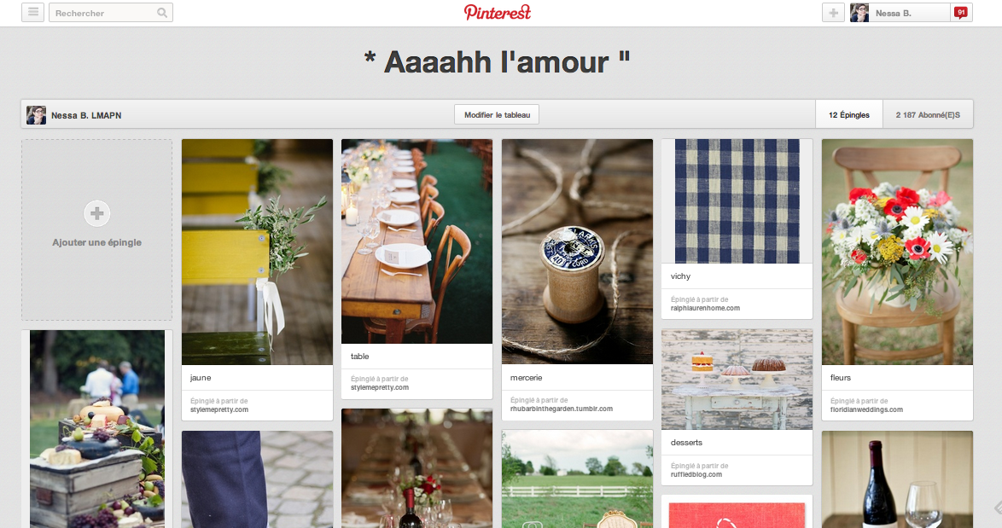Click the Pinterest logo

point(498,12)
